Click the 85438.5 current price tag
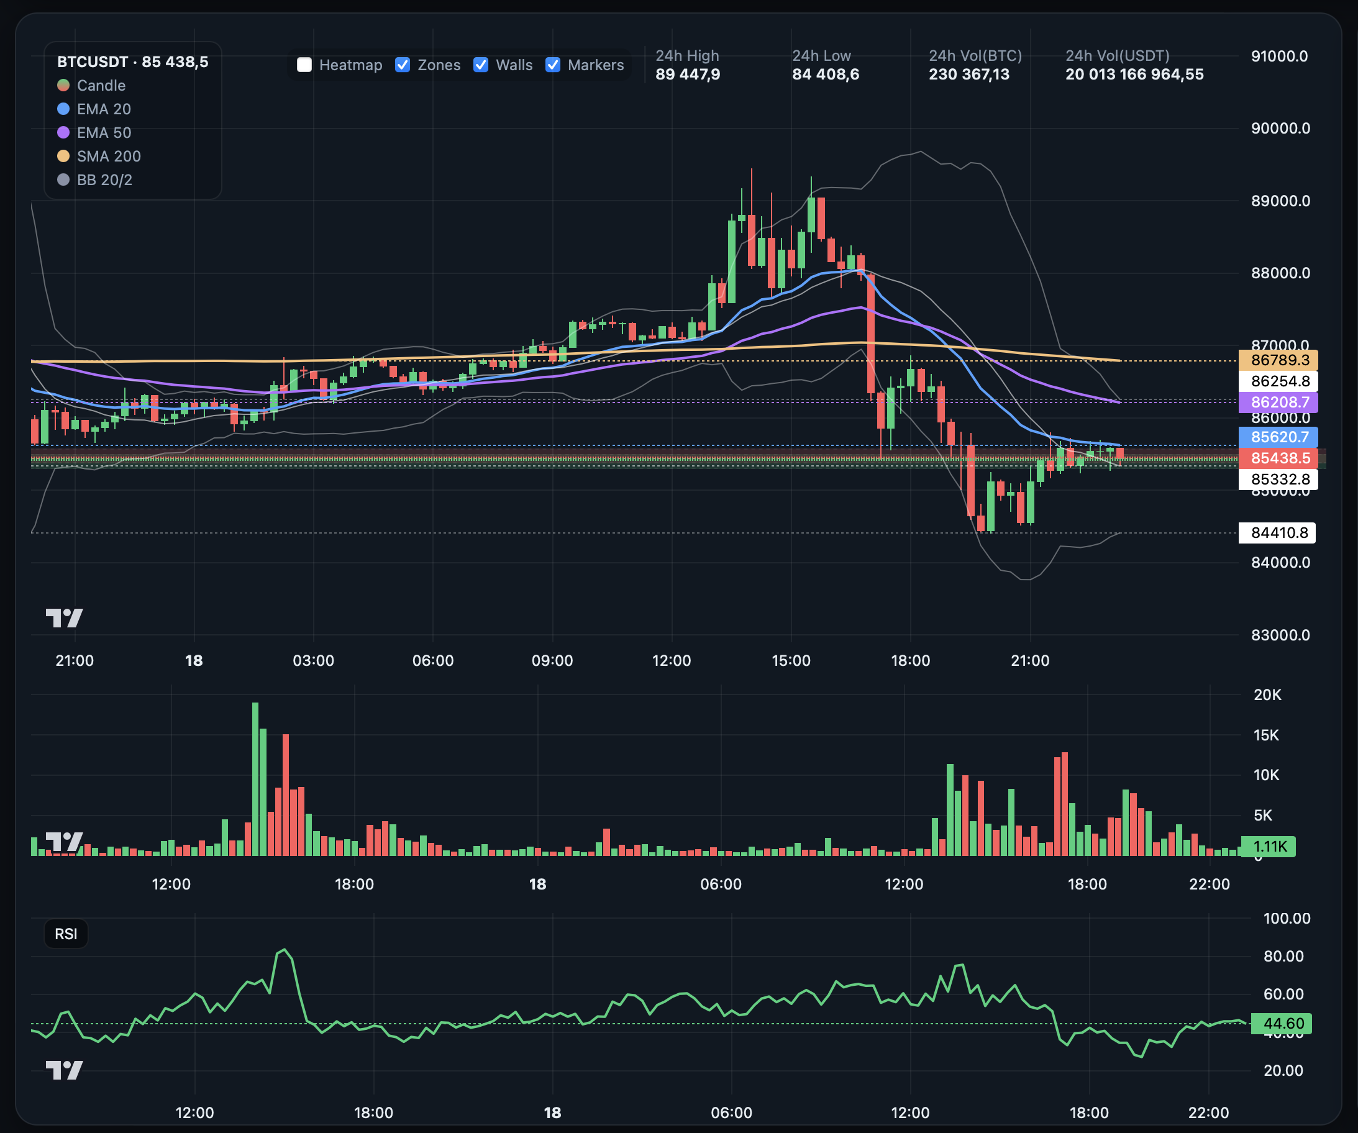Screen dimensions: 1358x1133 point(1278,458)
